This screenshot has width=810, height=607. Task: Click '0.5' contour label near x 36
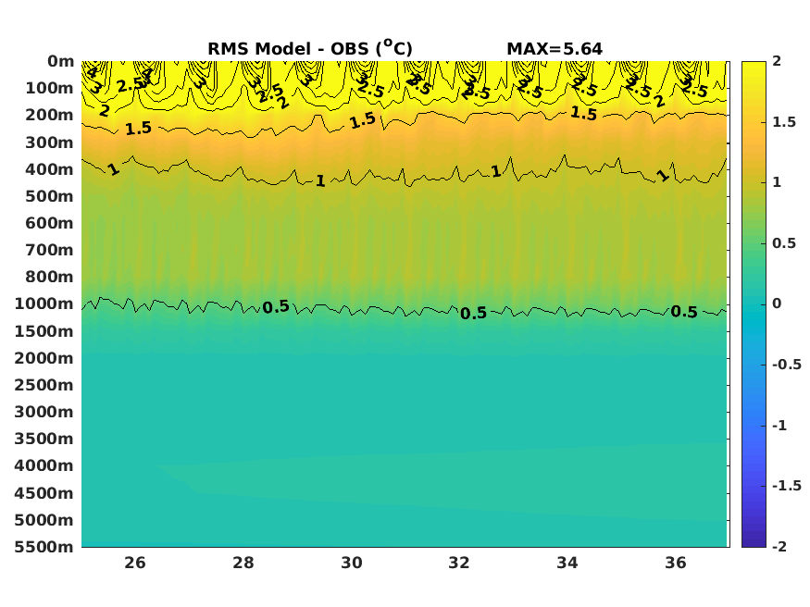click(684, 312)
